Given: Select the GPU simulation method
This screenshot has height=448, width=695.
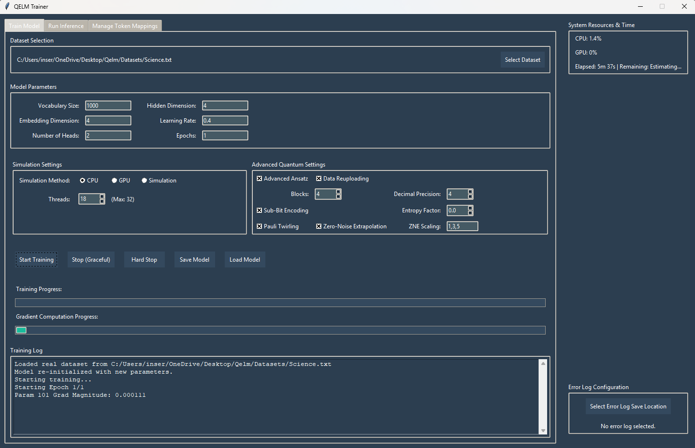Looking at the screenshot, I should coord(114,180).
